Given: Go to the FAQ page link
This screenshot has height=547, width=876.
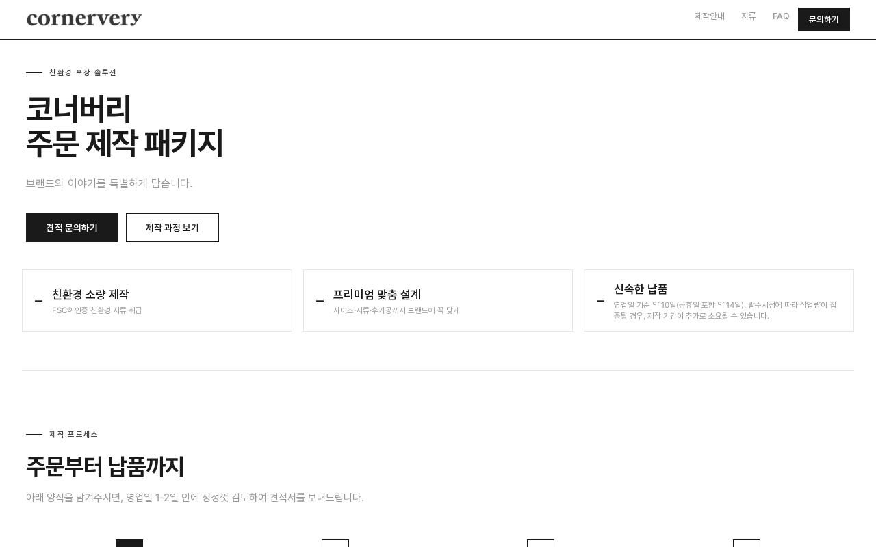Looking at the screenshot, I should 781,16.
